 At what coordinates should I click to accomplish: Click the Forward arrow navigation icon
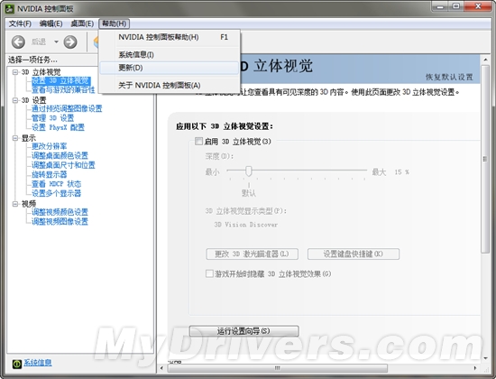[70, 42]
